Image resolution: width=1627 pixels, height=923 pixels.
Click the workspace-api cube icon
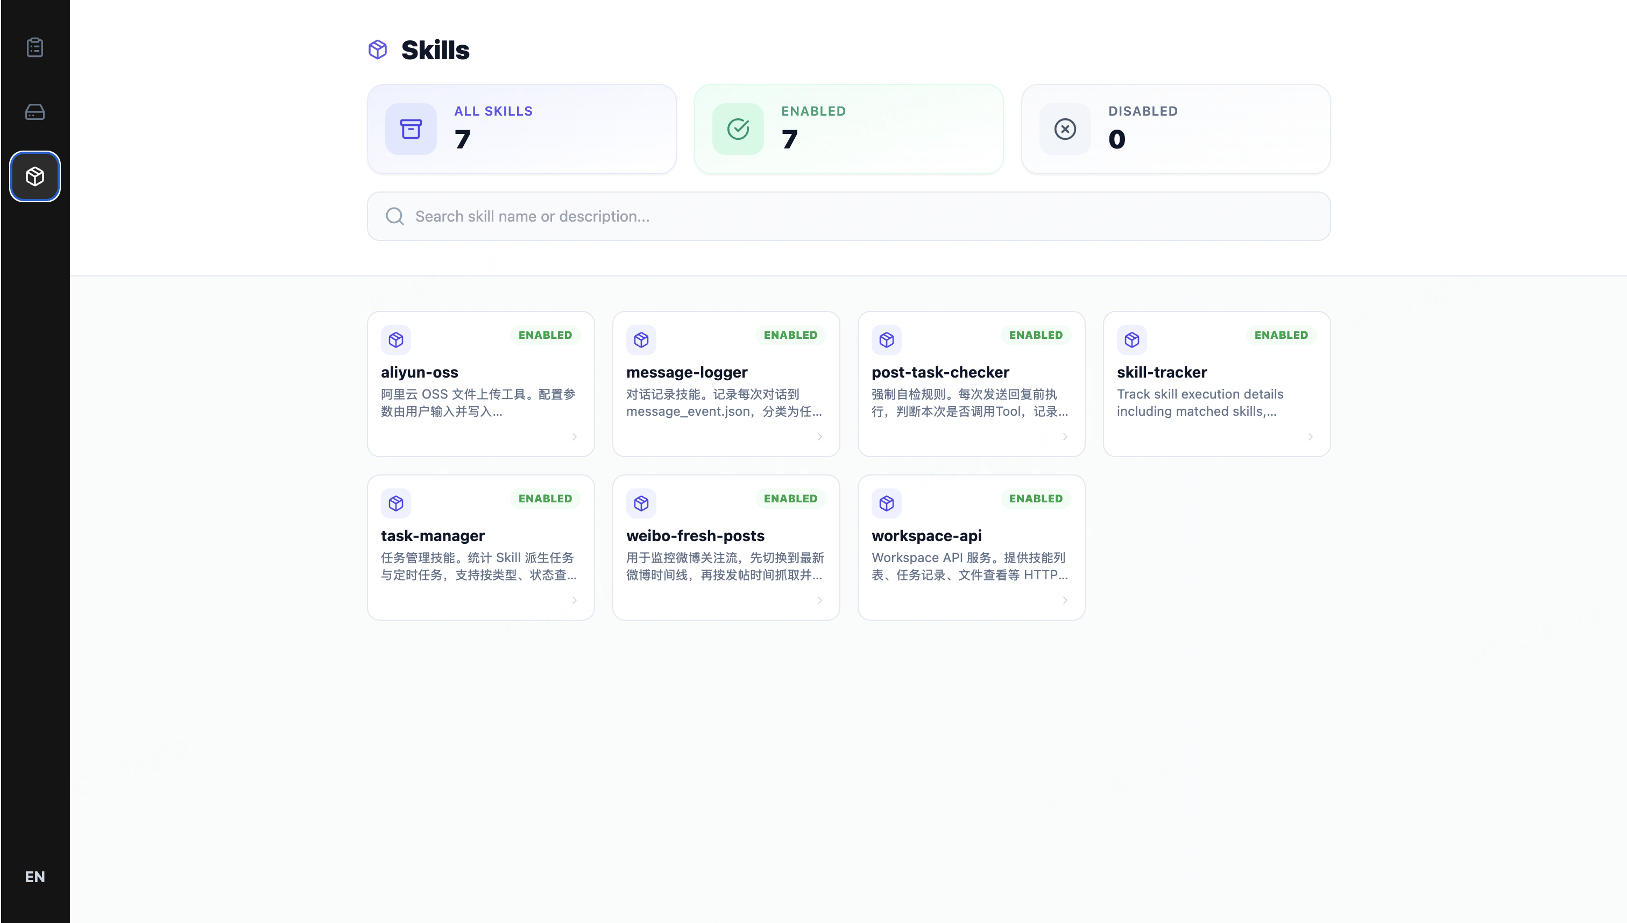887,503
